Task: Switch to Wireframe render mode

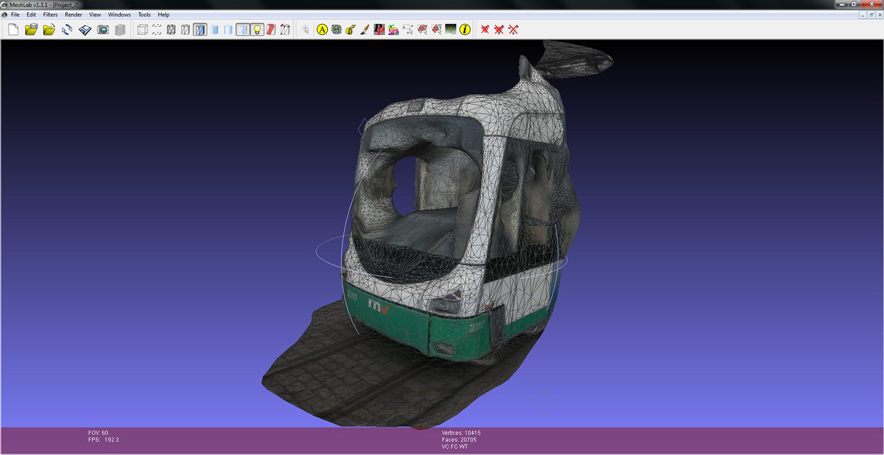Action: point(171,30)
